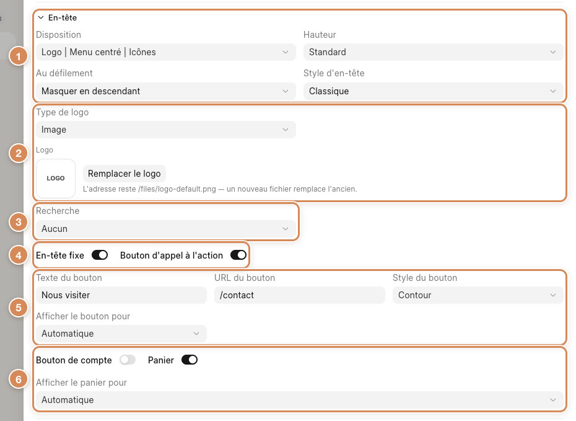This screenshot has height=421, width=576.
Task: Open the Afficher le bouton pour dropdown
Action: pos(121,334)
